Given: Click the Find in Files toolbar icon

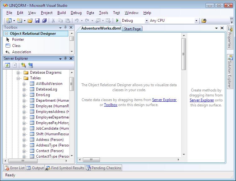Looking at the screenshot, I should (x=204, y=21).
